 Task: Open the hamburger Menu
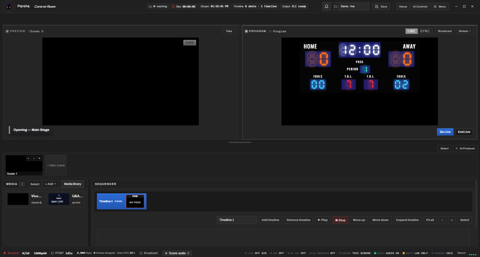click(440, 7)
